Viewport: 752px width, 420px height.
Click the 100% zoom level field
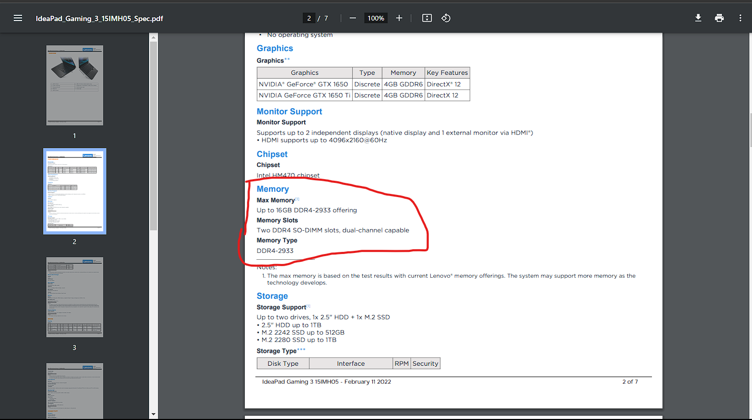(376, 18)
